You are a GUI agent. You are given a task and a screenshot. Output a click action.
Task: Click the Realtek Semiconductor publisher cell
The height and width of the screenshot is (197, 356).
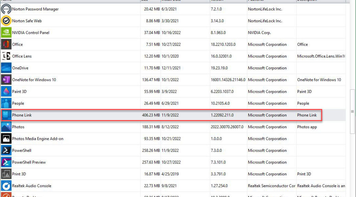pyautogui.click(x=272, y=186)
